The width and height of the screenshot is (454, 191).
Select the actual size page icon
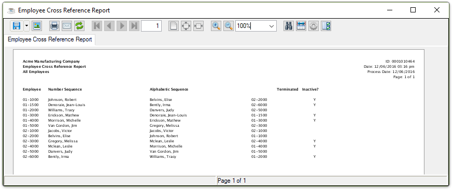click(174, 26)
